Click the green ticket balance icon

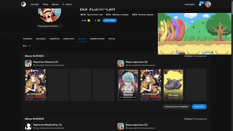coord(99,21)
